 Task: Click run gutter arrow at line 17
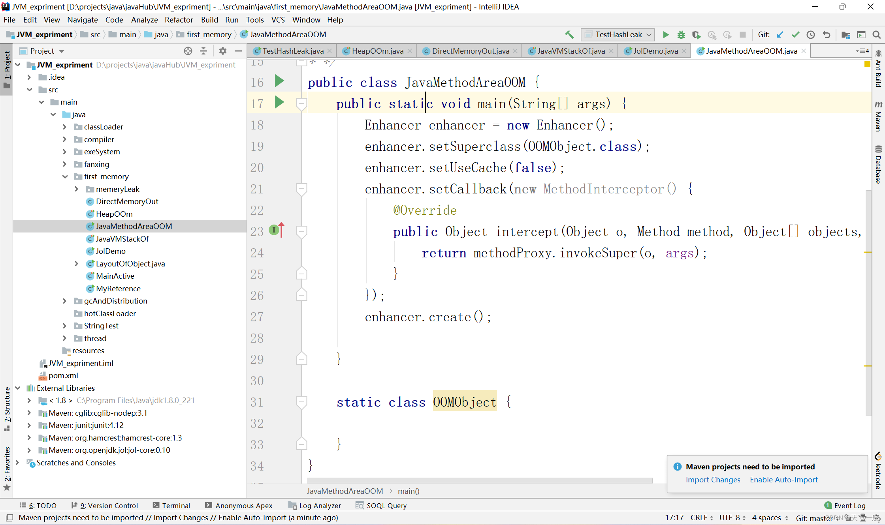pos(279,103)
